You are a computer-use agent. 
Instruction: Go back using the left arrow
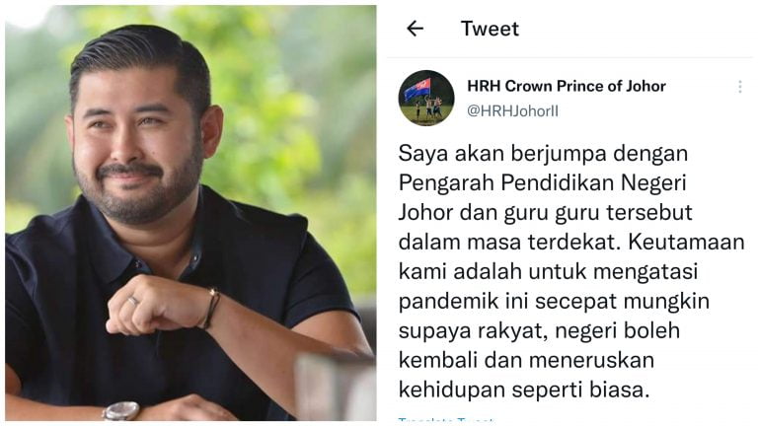tap(415, 29)
